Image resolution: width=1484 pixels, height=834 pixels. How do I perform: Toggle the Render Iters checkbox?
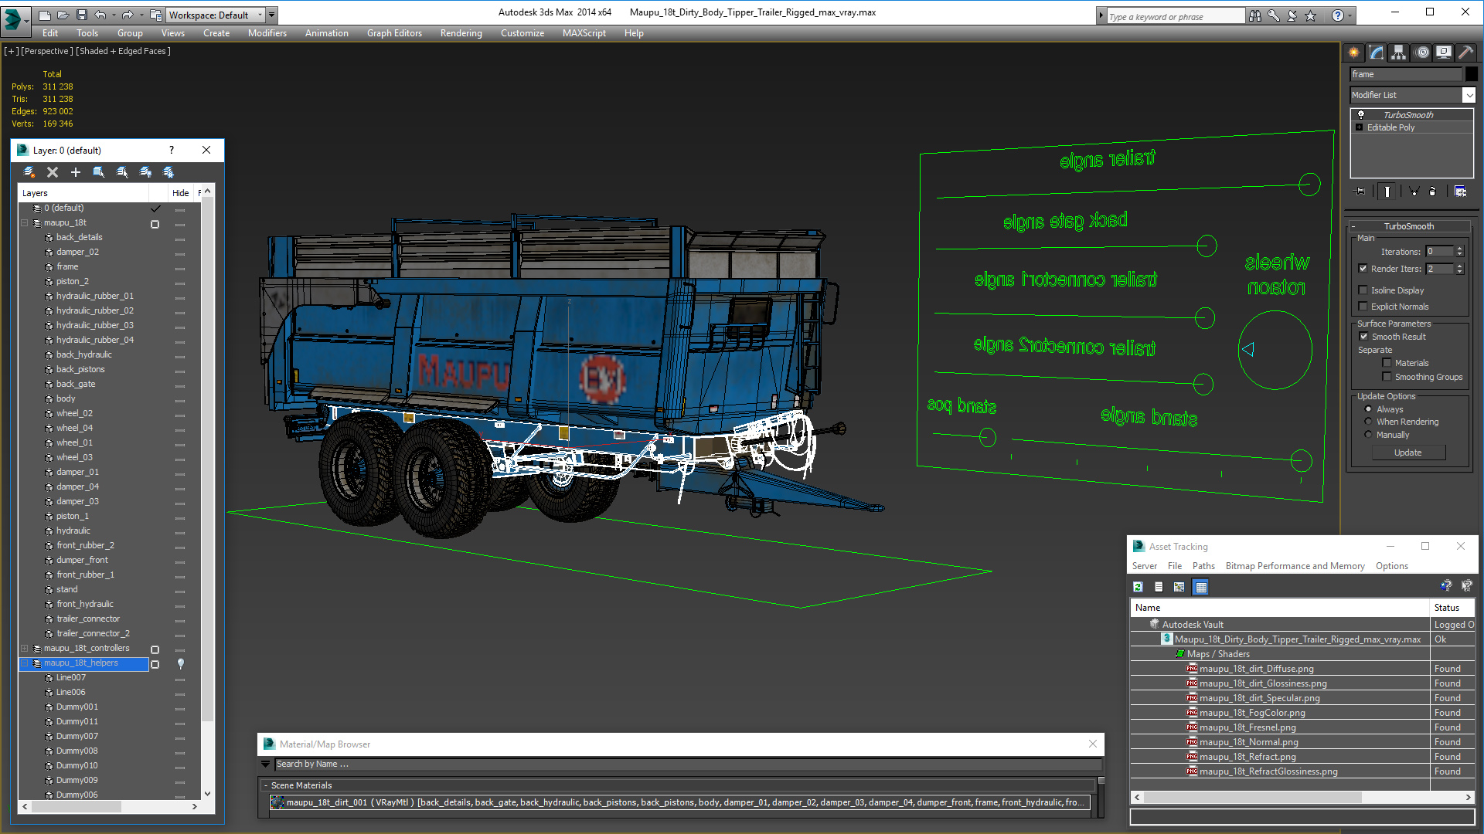pyautogui.click(x=1363, y=269)
